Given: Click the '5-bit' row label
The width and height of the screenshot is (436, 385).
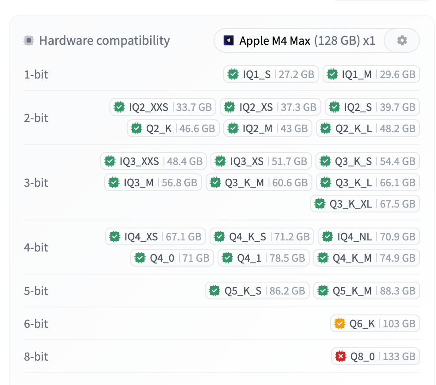Looking at the screenshot, I should point(36,291).
